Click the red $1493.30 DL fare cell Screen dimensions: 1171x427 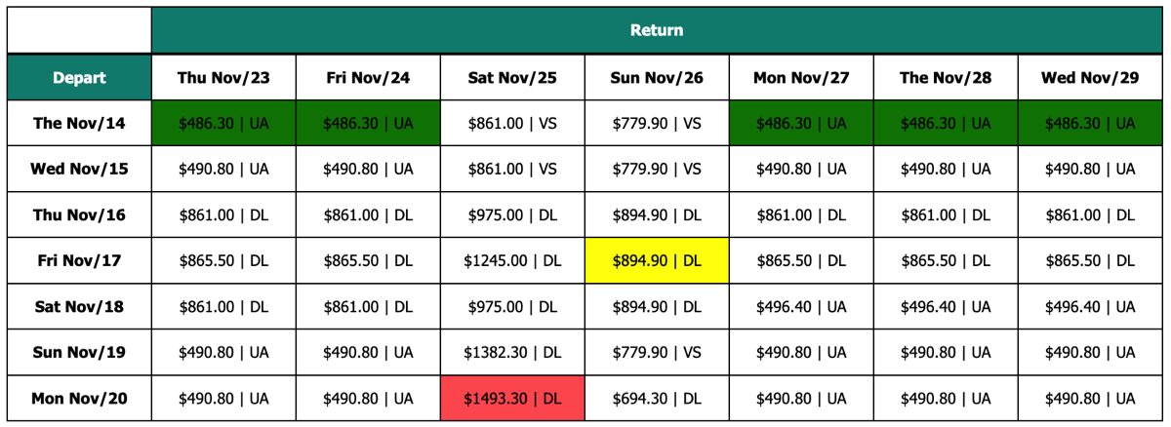[x=512, y=398]
